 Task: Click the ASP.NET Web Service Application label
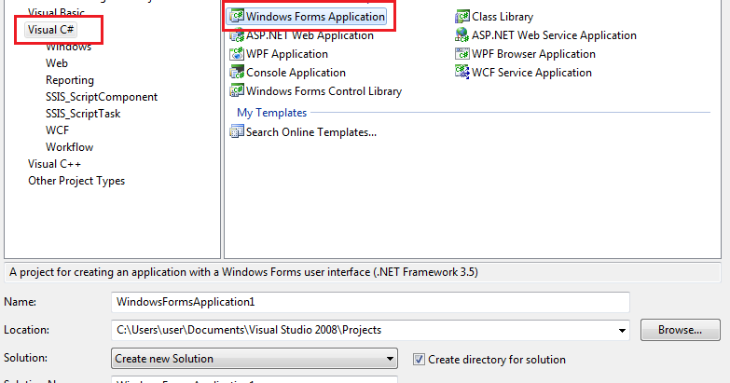point(554,35)
